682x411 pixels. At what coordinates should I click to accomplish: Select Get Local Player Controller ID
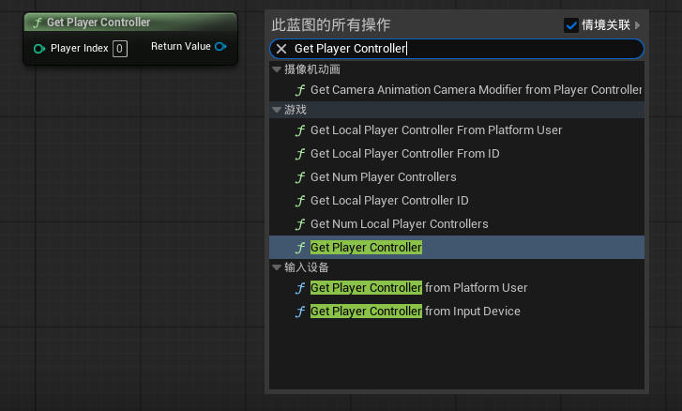click(457, 201)
